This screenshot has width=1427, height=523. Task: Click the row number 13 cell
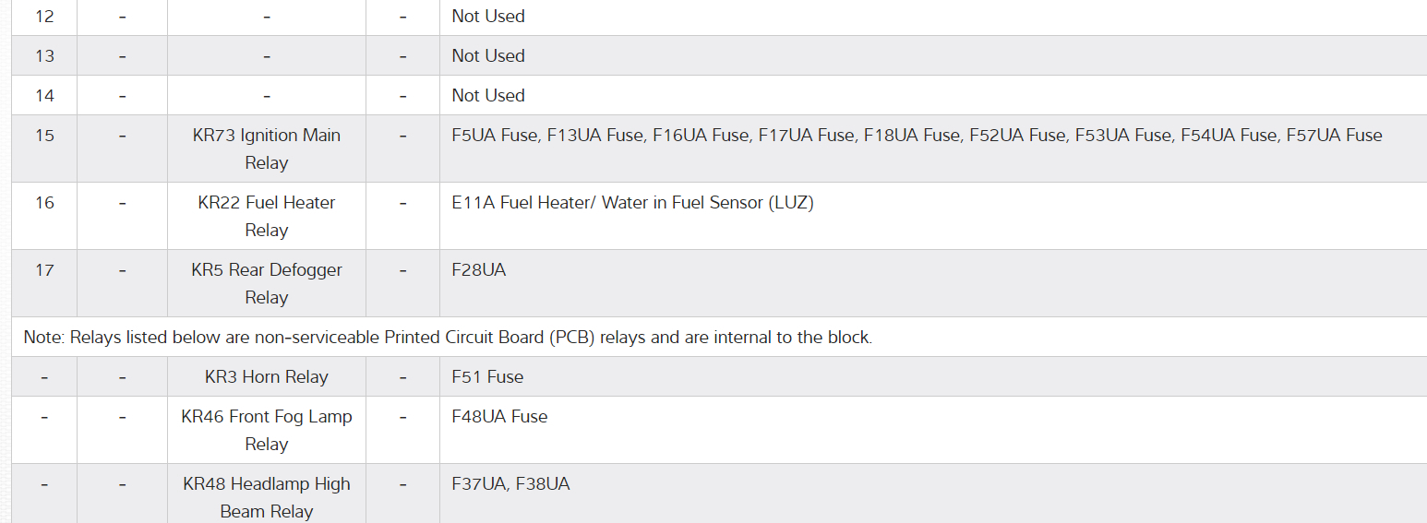tap(44, 55)
